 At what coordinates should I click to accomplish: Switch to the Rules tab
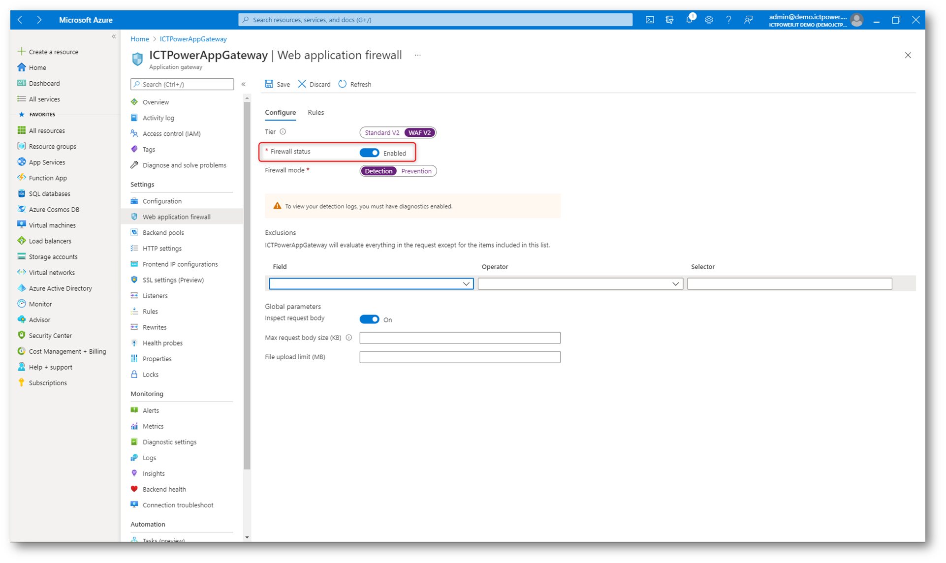(x=316, y=113)
